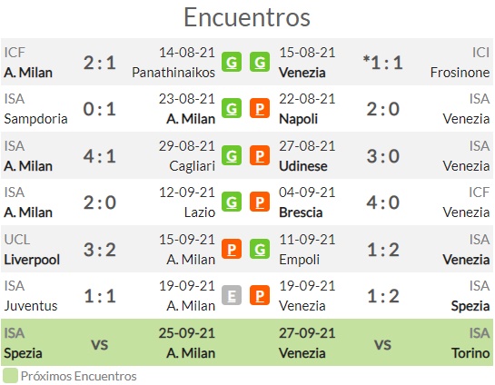This screenshot has width=495, height=385.
Task: Click the orange P badge beside Liverpool match
Action: (x=232, y=249)
